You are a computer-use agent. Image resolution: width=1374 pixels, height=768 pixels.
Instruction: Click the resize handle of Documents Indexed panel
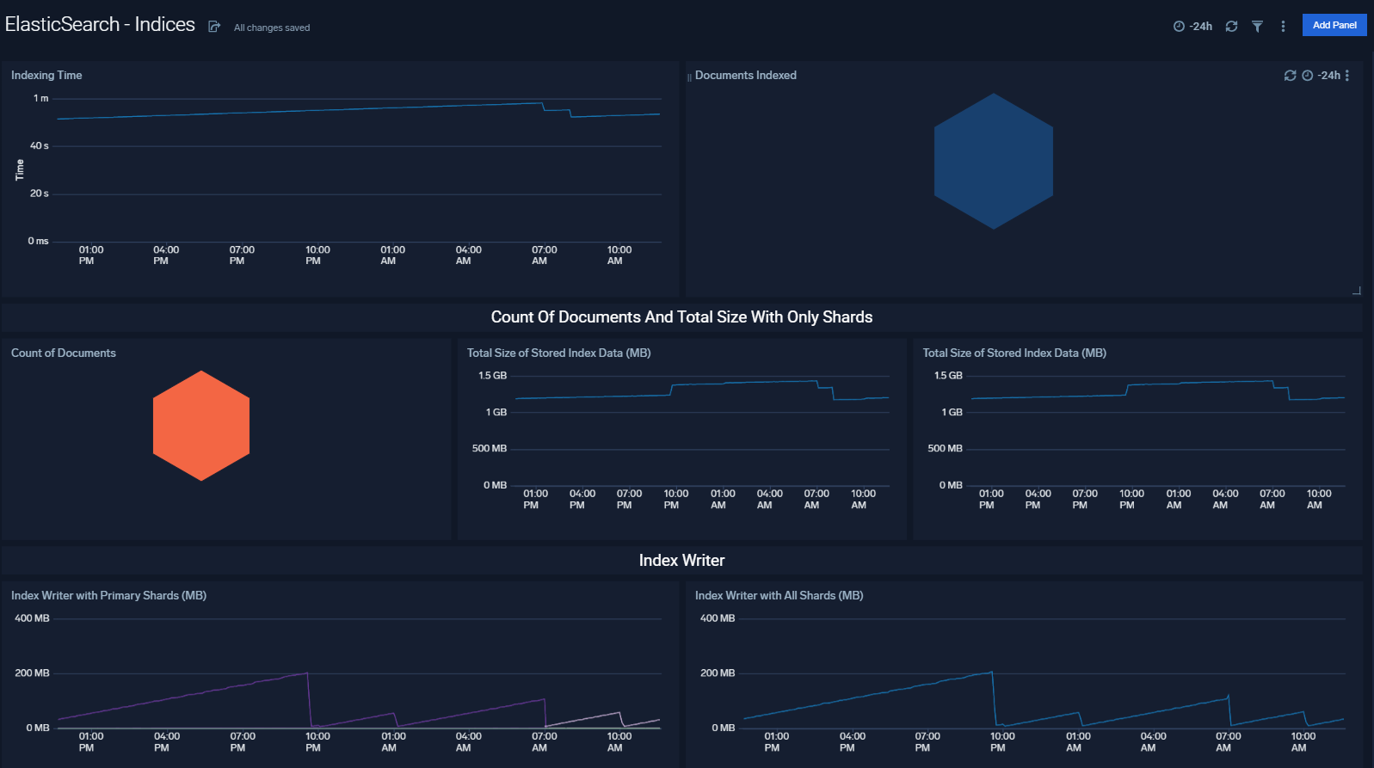tap(1357, 291)
